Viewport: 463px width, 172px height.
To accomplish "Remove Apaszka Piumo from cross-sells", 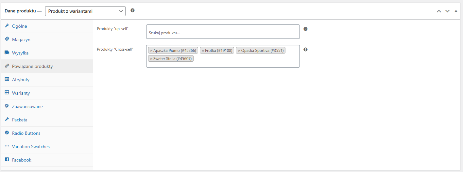I will tap(151, 51).
